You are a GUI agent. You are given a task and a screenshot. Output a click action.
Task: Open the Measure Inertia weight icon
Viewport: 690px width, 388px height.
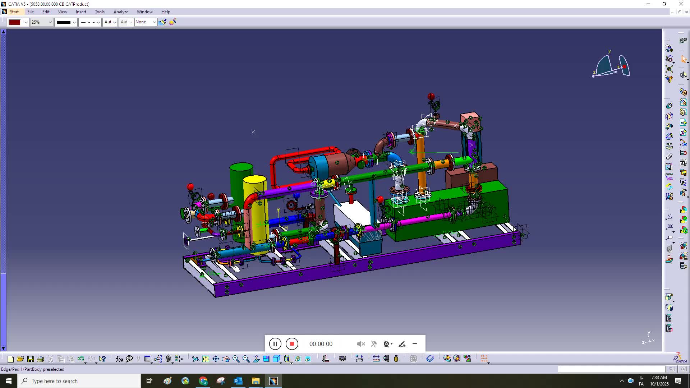[396, 359]
